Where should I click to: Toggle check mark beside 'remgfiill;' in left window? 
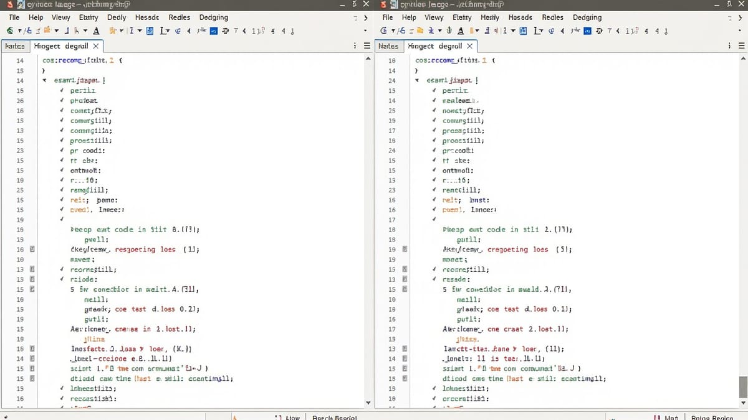62,190
